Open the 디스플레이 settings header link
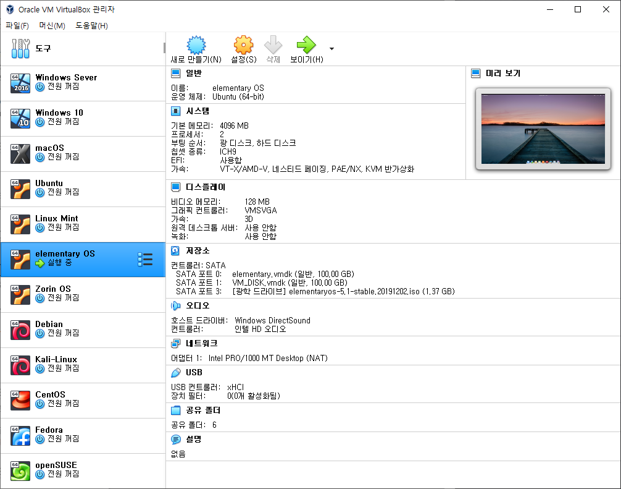The width and height of the screenshot is (621, 489). (206, 187)
